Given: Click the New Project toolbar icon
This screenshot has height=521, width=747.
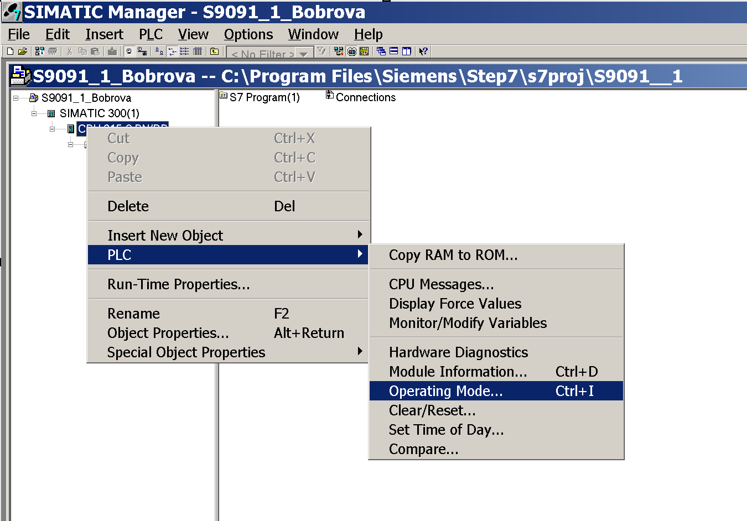Looking at the screenshot, I should (10, 51).
